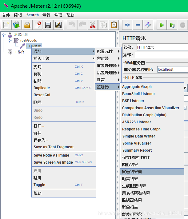This screenshot has width=188, height=219.
Task: Open the 配置元件 submenu
Action: pos(108,51)
